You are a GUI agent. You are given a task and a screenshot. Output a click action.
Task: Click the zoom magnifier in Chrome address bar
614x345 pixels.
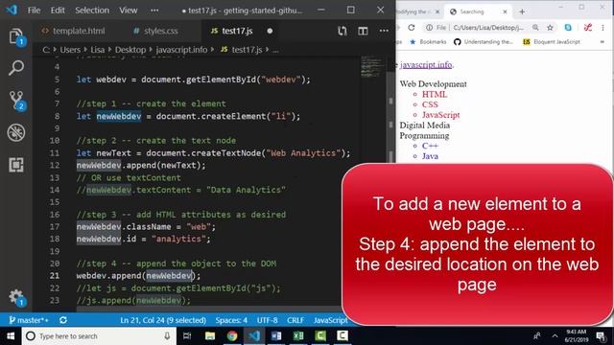[x=535, y=28]
